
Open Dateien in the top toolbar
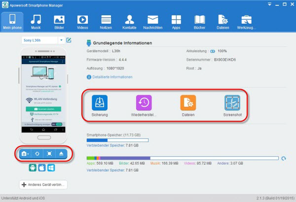[x=223, y=22]
